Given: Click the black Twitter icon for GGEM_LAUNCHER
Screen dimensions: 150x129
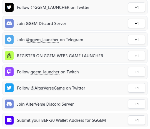Looking at the screenshot, I should pos(9,7).
